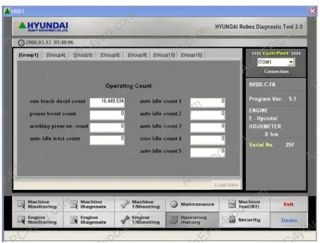Click the HOURMETER label

pos(265,126)
